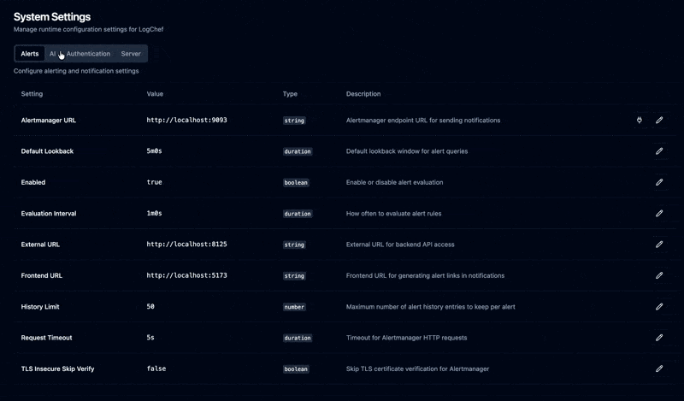Edit the Request Timeout setting

click(659, 338)
